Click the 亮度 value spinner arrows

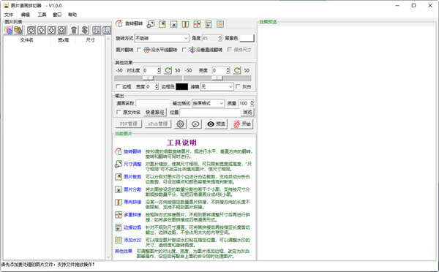(228, 70)
